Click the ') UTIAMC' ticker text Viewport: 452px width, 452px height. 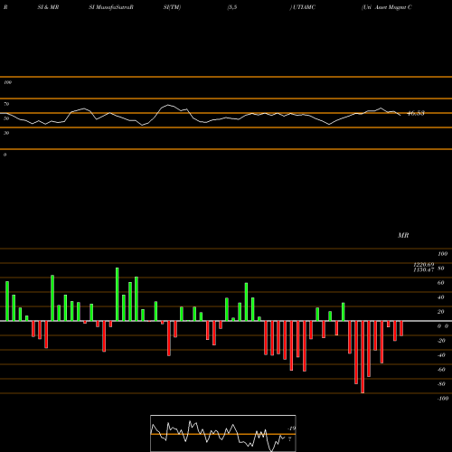click(303, 7)
